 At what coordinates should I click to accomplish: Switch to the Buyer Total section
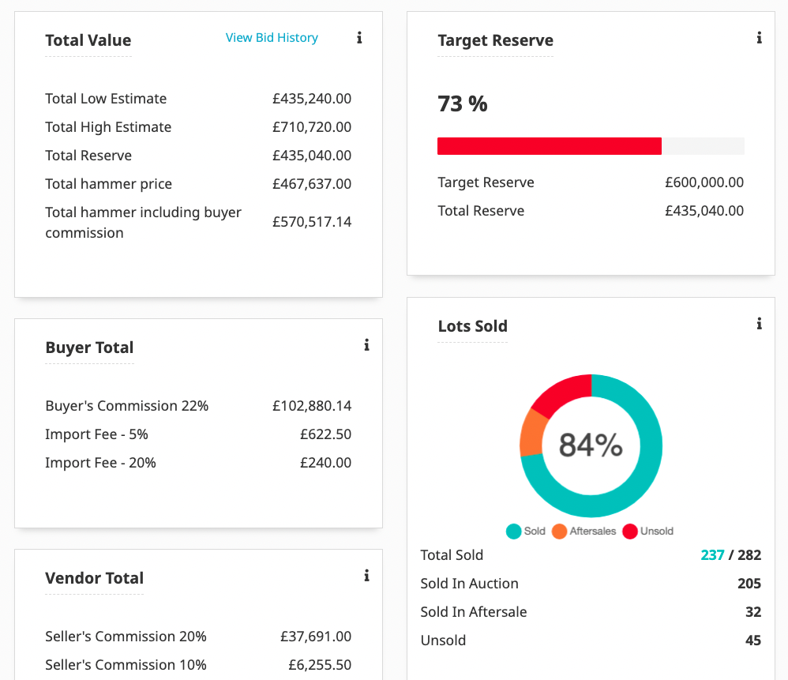point(89,348)
